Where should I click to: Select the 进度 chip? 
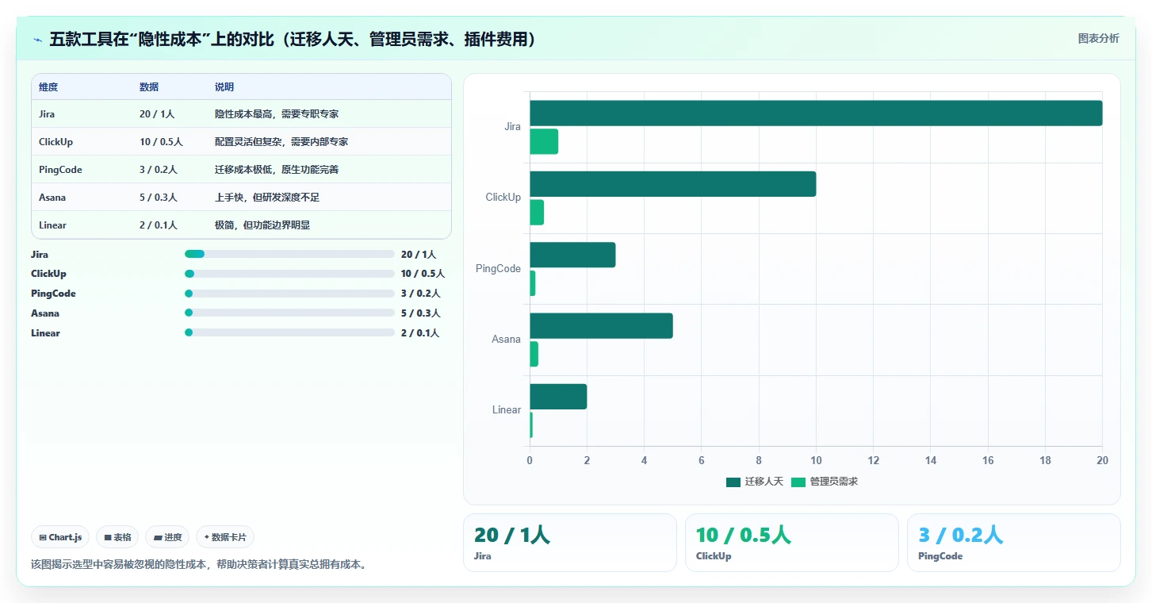[167, 537]
